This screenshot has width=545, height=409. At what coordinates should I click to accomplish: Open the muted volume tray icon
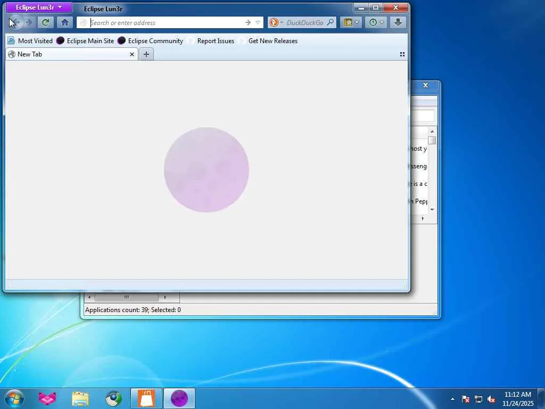(x=491, y=399)
